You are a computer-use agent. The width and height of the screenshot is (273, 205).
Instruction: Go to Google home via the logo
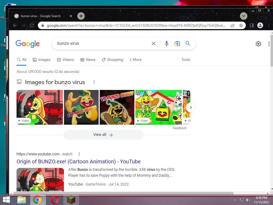point(28,44)
